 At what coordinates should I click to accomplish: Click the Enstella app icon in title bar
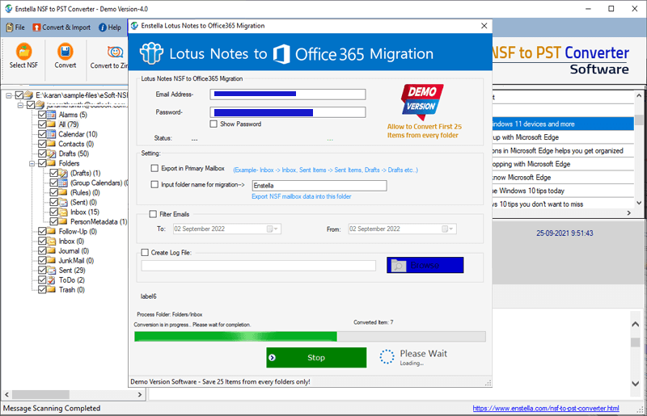point(8,9)
